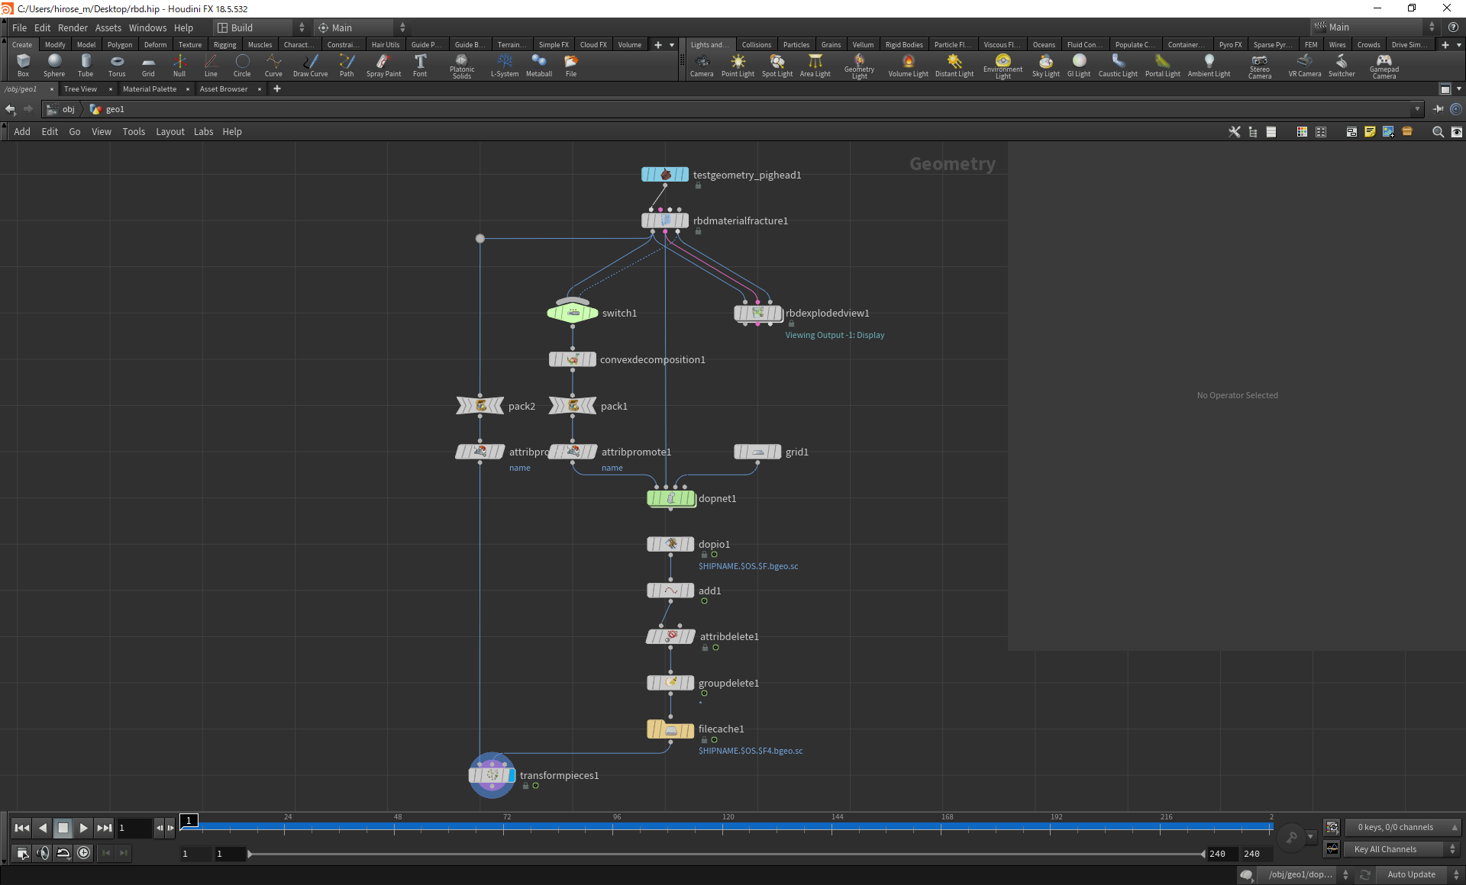The height and width of the screenshot is (885, 1466).
Task: Select the dopnet1 node
Action: click(671, 498)
